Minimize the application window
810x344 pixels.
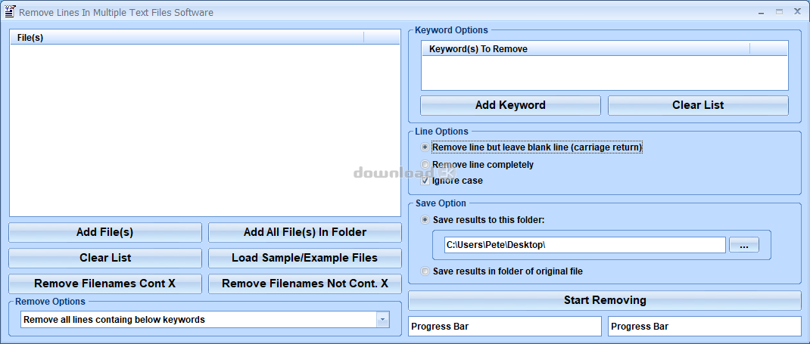click(x=760, y=11)
